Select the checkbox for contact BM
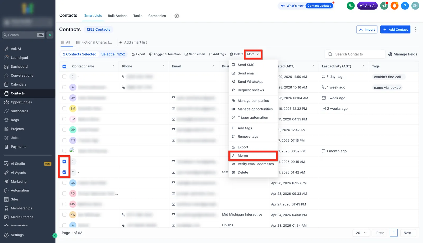The image size is (423, 243). pyautogui.click(x=64, y=119)
